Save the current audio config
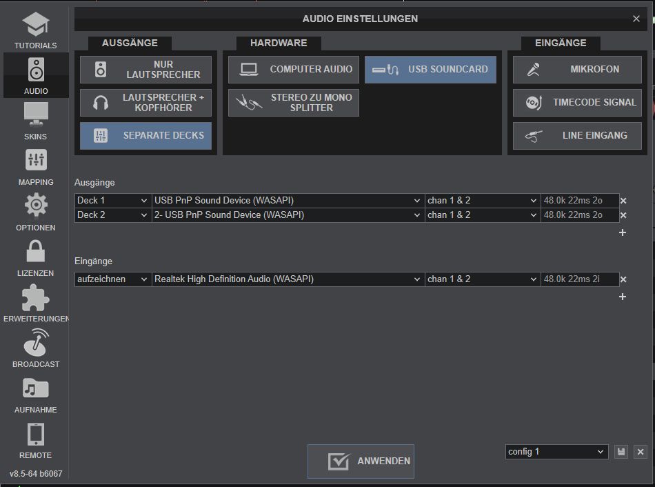This screenshot has width=655, height=487. point(621,452)
